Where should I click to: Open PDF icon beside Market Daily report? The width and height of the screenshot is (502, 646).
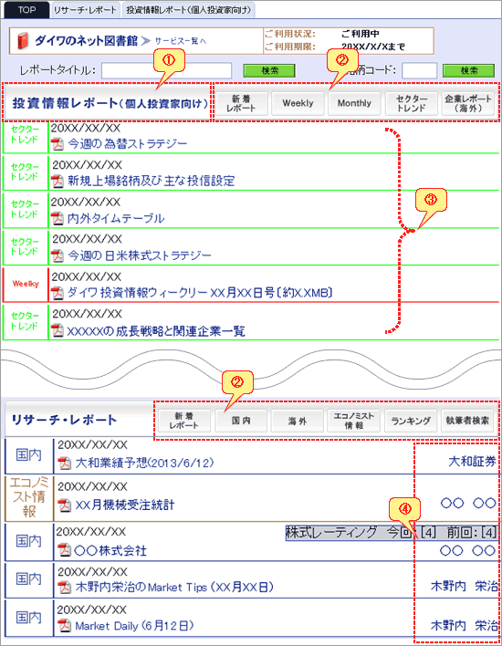pos(64,626)
